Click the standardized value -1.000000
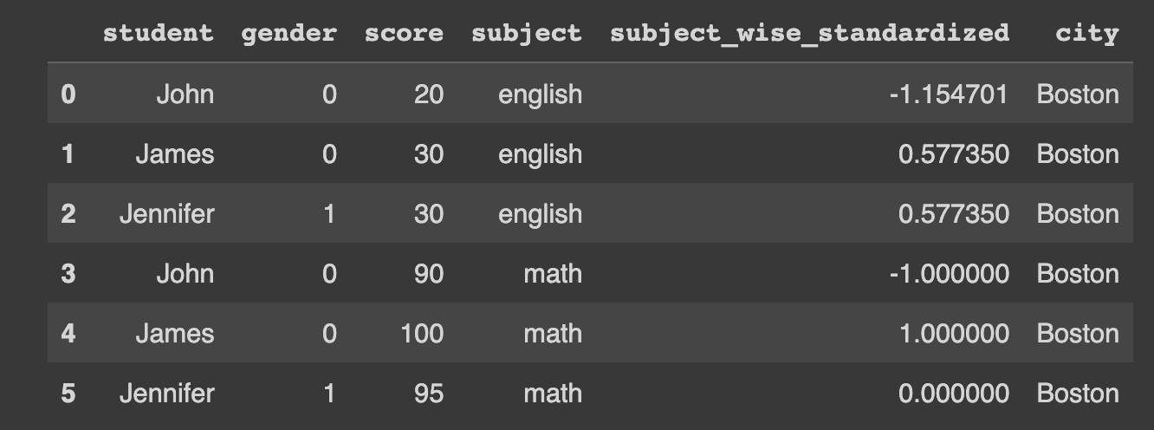1154x430 pixels. 949,274
